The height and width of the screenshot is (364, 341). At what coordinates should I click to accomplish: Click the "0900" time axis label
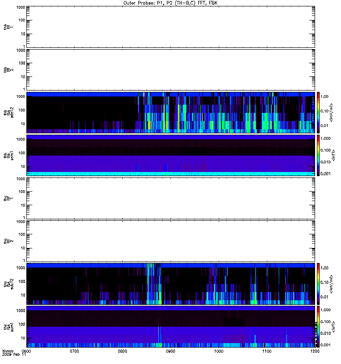pyautogui.click(x=170, y=351)
